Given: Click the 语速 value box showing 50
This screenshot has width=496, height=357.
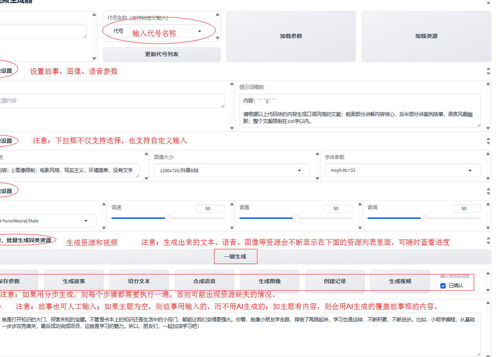Looking at the screenshot, I should pos(210,208).
